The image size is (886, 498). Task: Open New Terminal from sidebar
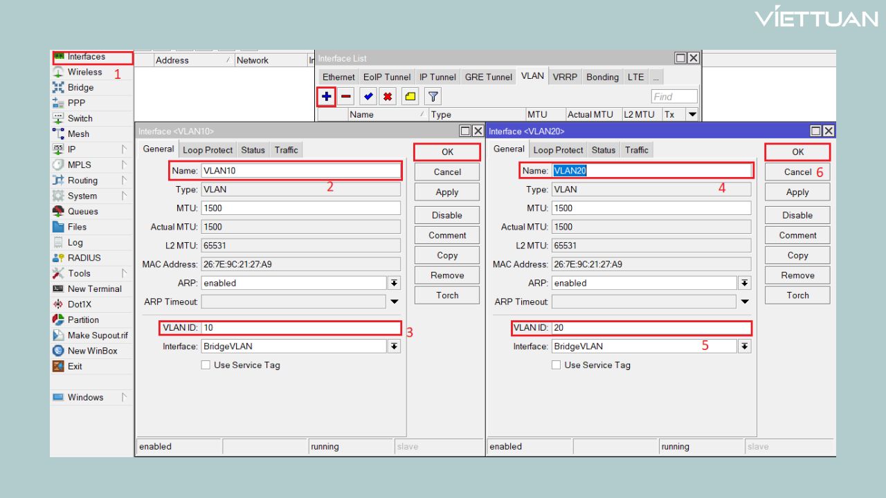[x=94, y=289]
